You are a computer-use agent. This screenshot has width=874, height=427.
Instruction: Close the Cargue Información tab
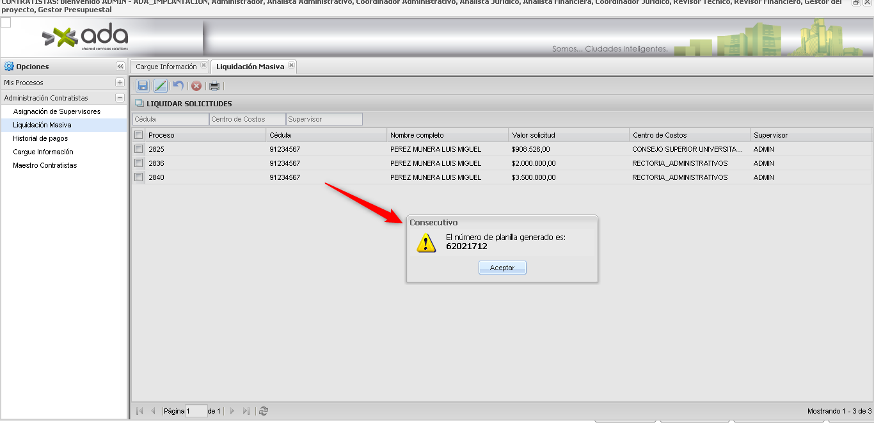tap(203, 65)
